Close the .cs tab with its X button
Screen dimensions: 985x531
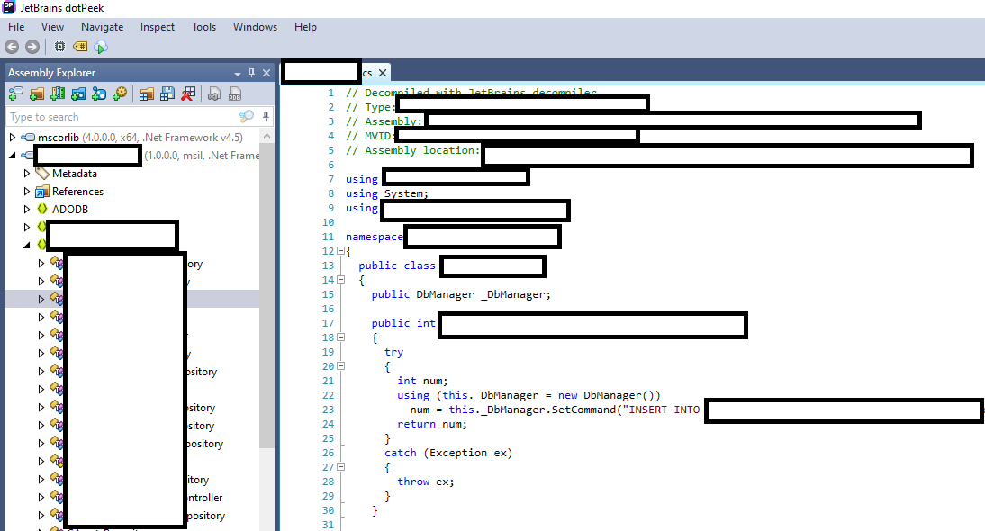(383, 73)
